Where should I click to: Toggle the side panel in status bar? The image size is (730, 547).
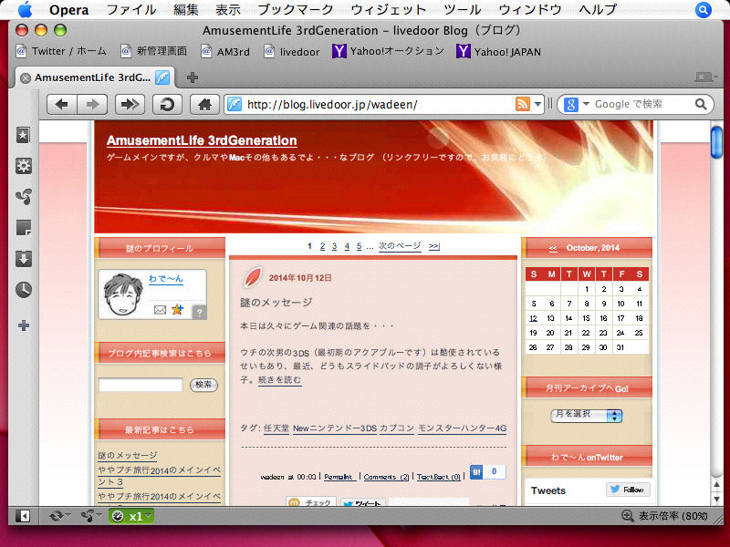[22, 516]
